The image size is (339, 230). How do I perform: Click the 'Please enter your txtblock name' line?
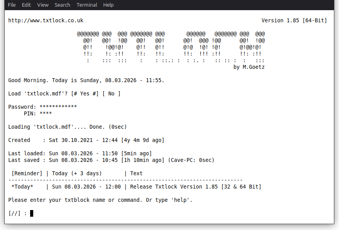coord(100,200)
